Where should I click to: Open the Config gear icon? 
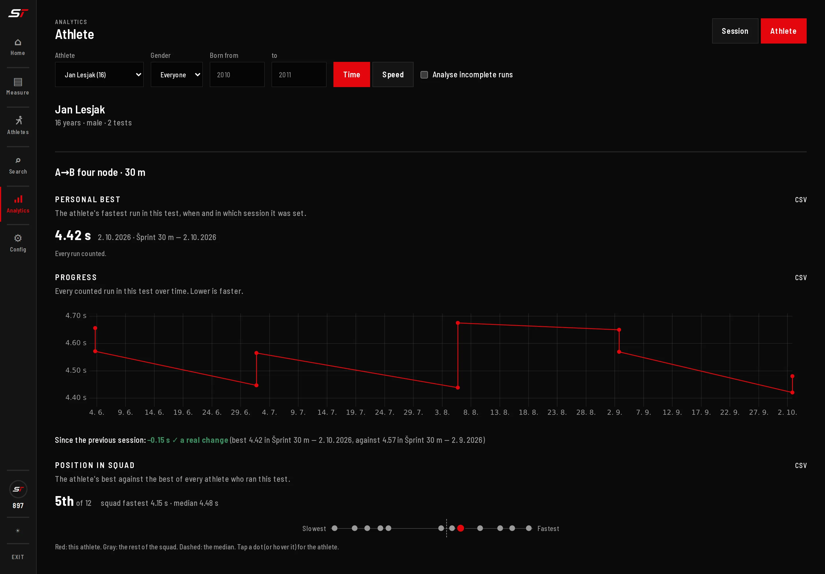(17, 238)
